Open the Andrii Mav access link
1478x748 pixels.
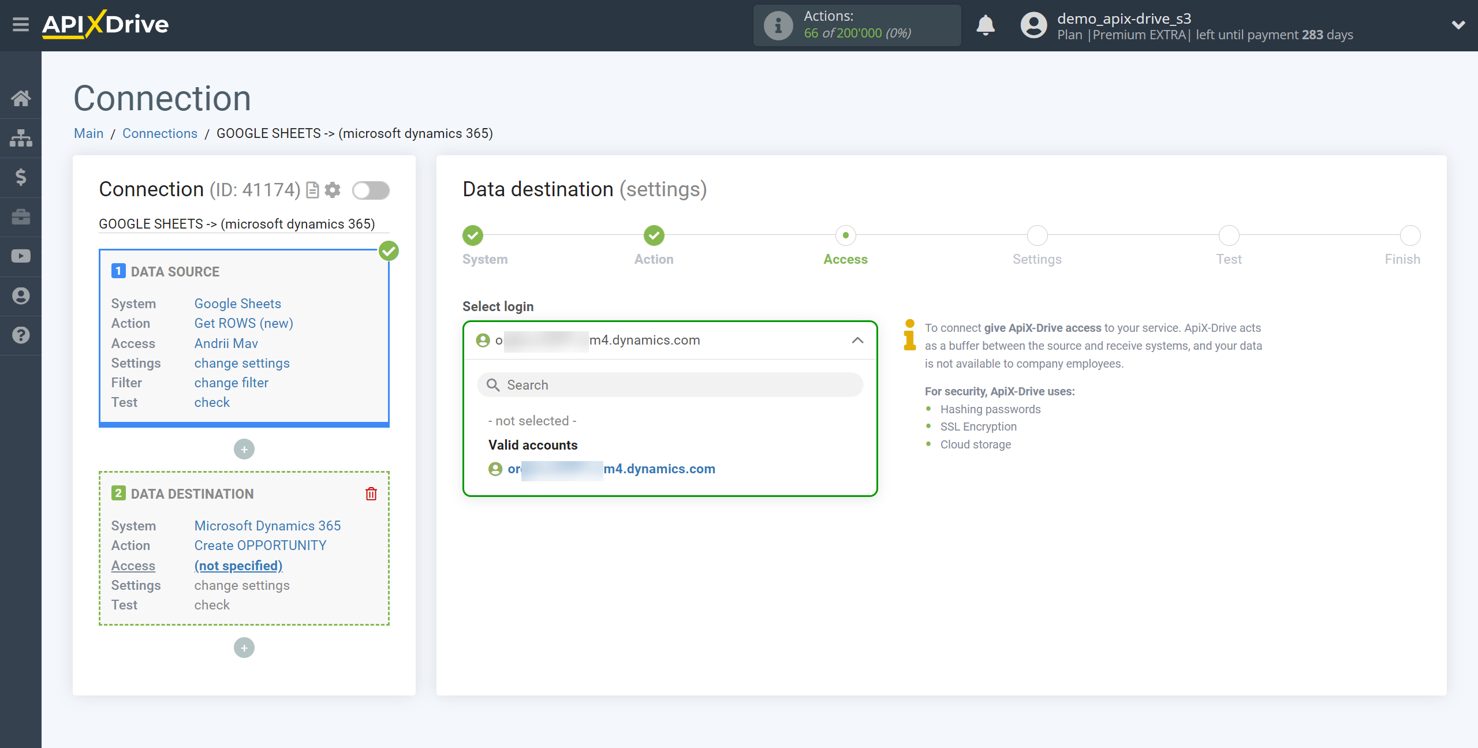(x=226, y=343)
